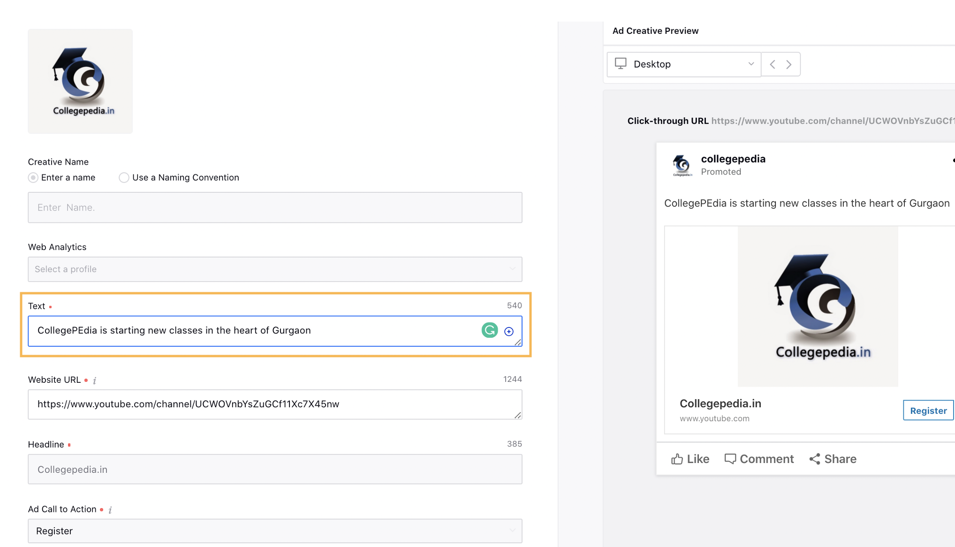Click the 540 character counter

coord(514,305)
